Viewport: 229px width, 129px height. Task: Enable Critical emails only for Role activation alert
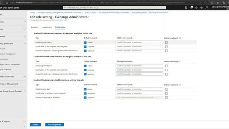[x=166, y=89]
